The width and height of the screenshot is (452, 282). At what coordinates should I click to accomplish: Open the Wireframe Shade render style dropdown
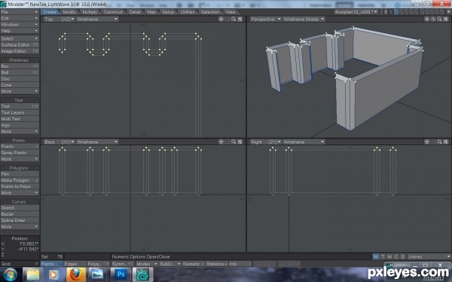[304, 19]
